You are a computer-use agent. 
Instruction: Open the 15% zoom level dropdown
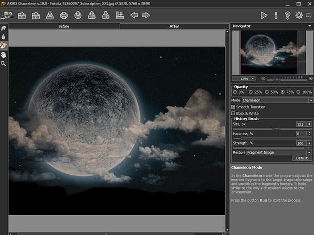(x=253, y=78)
